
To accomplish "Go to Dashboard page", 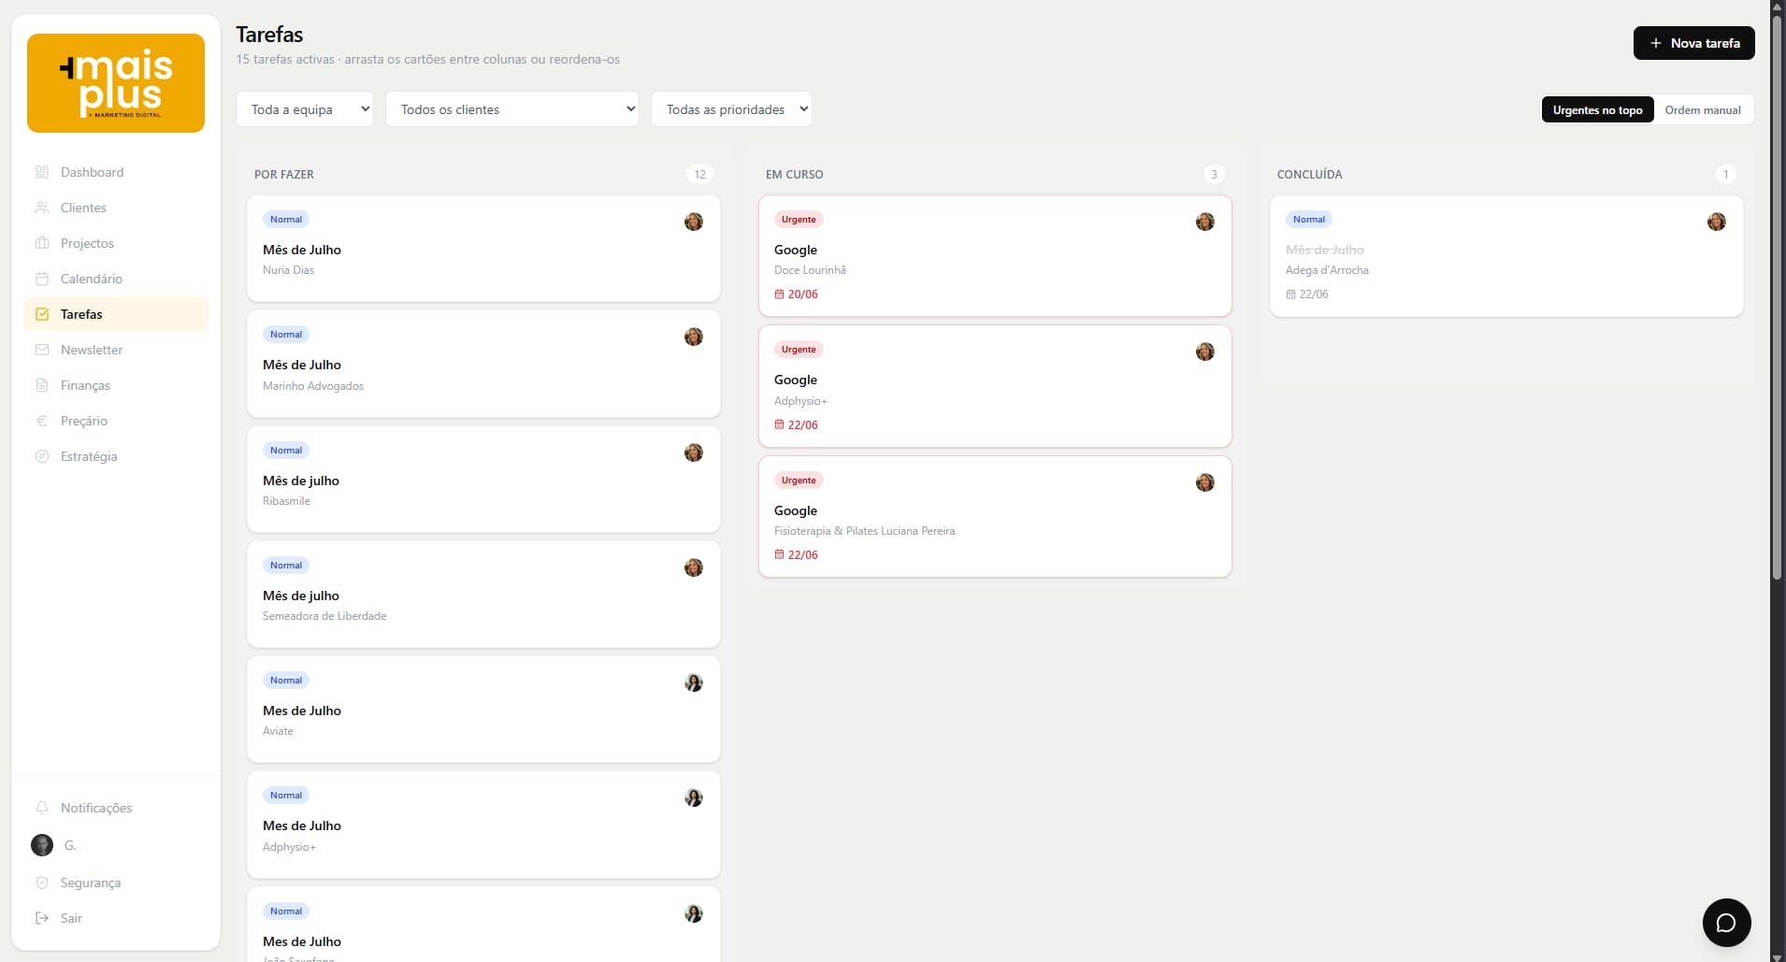I will (116, 172).
